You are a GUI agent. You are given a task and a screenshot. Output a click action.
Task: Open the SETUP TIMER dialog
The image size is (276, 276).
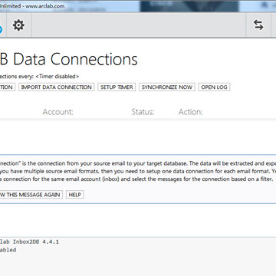coord(117,87)
